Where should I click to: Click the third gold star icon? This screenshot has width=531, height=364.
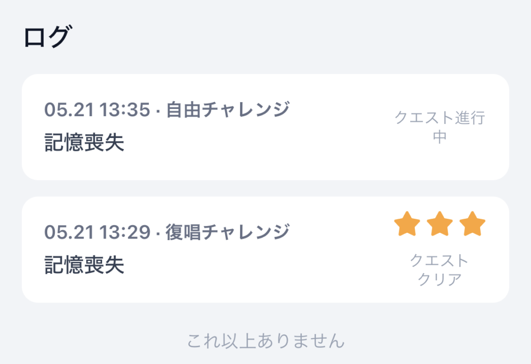click(x=472, y=224)
